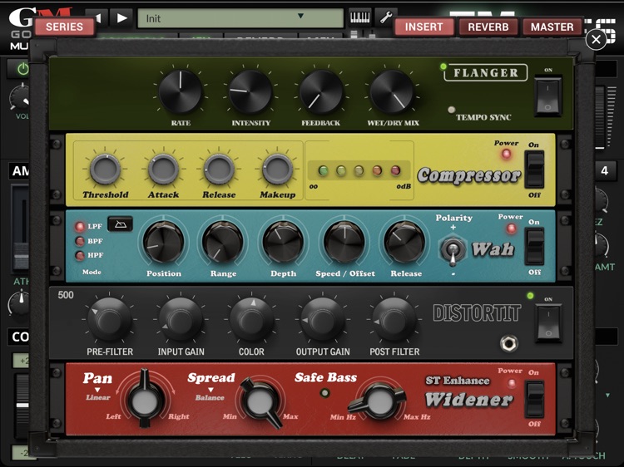The height and width of the screenshot is (467, 624).
Task: Click the FLANGER title label
Action: [x=486, y=73]
